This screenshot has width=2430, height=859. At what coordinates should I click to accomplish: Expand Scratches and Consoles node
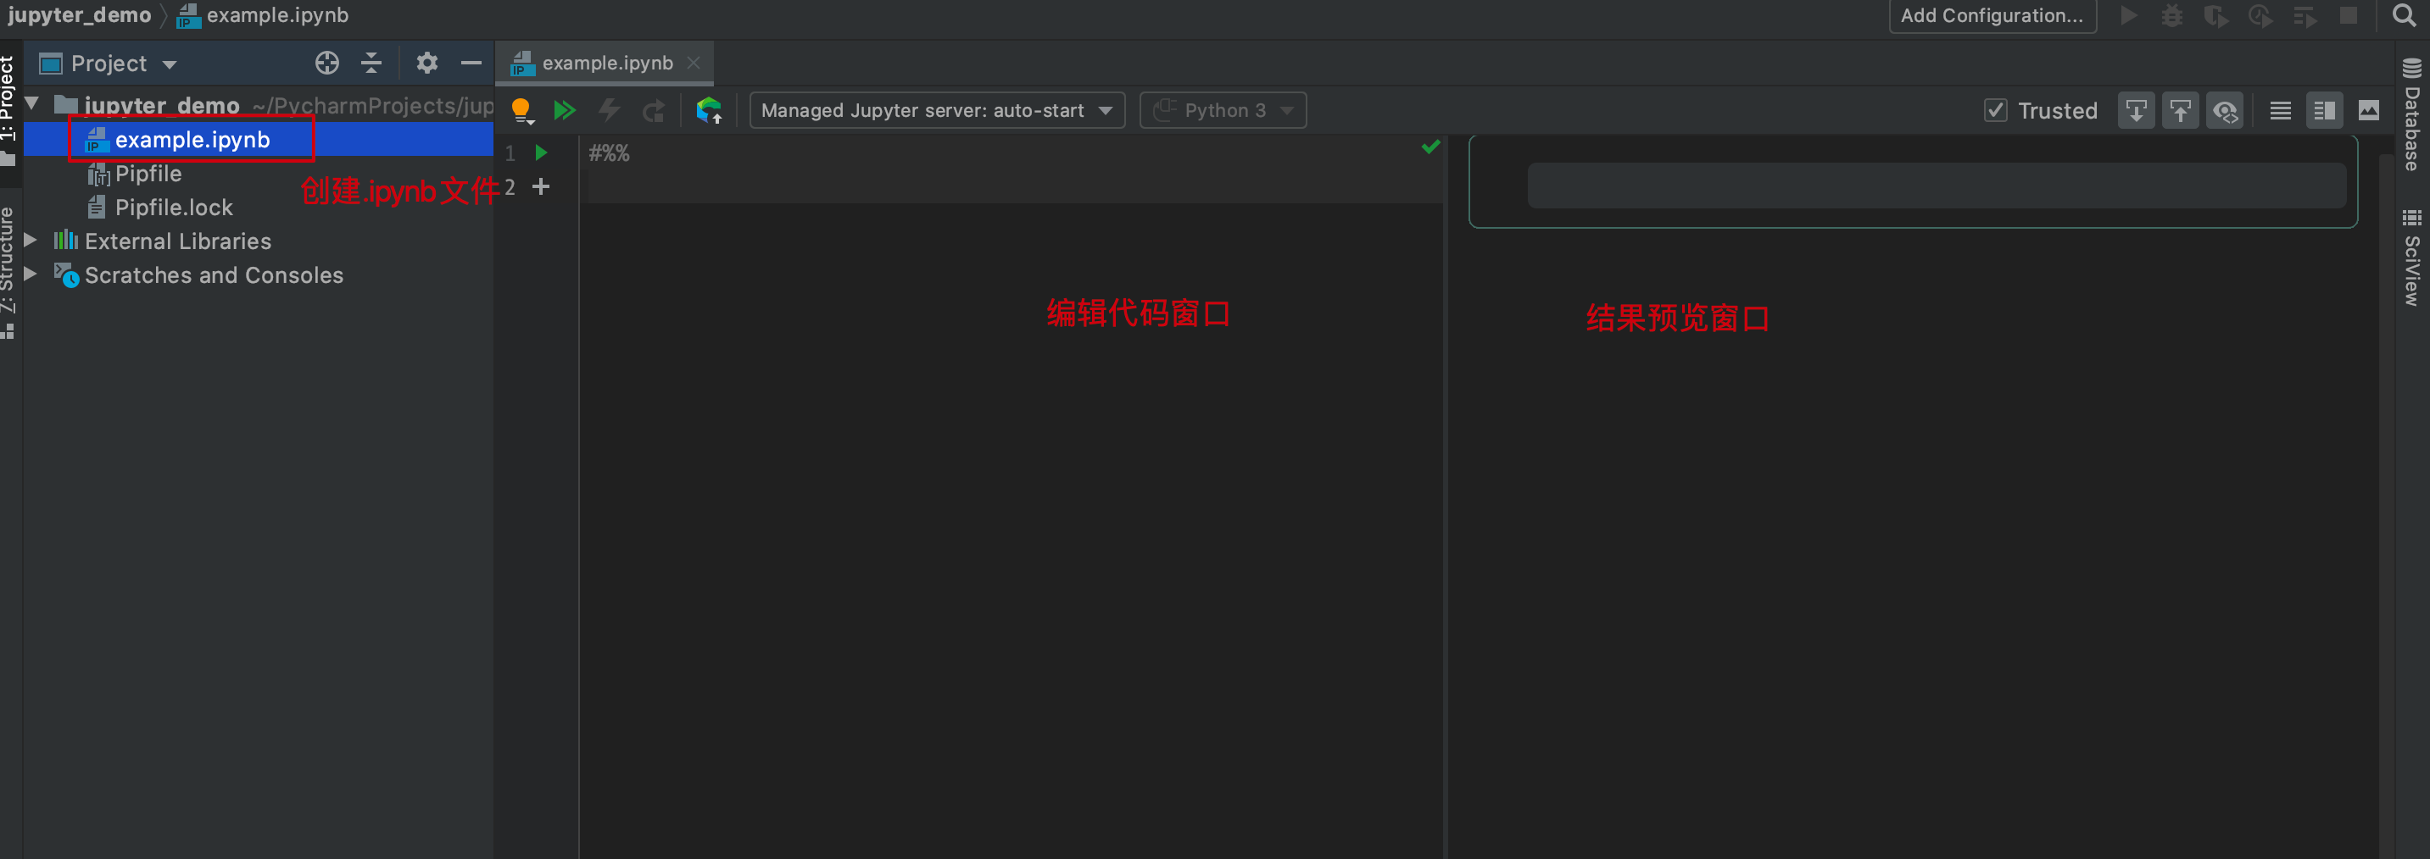(x=31, y=274)
